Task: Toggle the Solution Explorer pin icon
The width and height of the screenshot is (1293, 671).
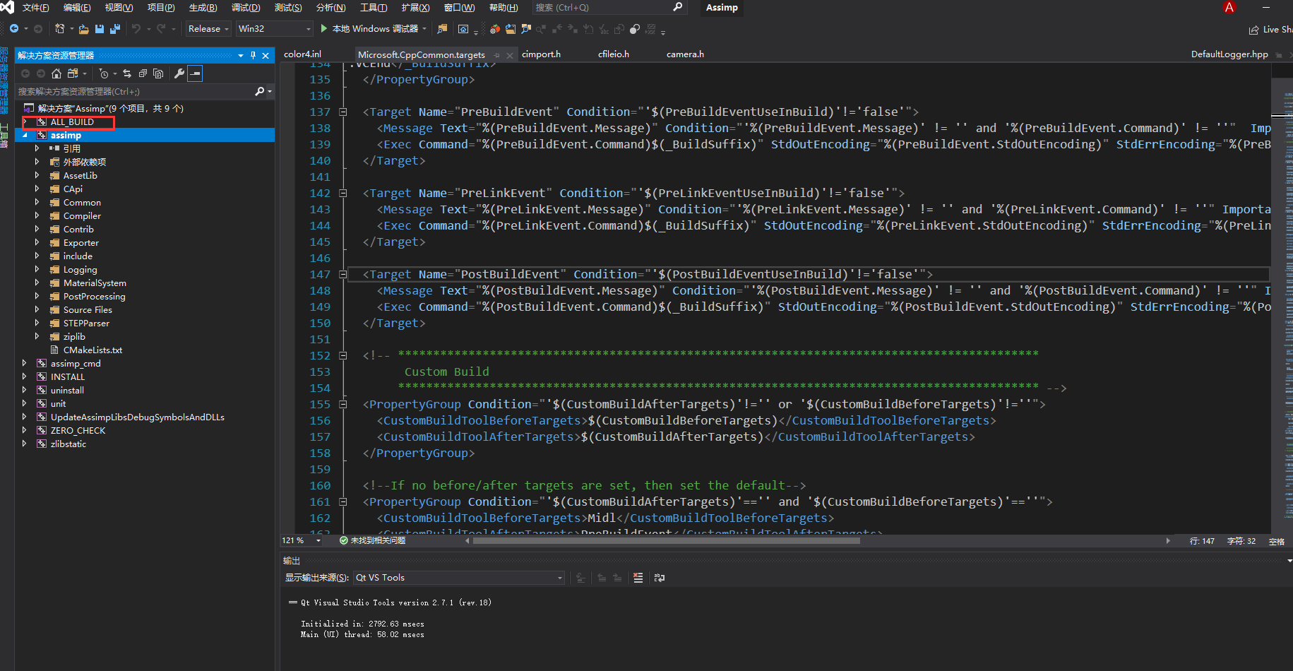Action: 253,55
